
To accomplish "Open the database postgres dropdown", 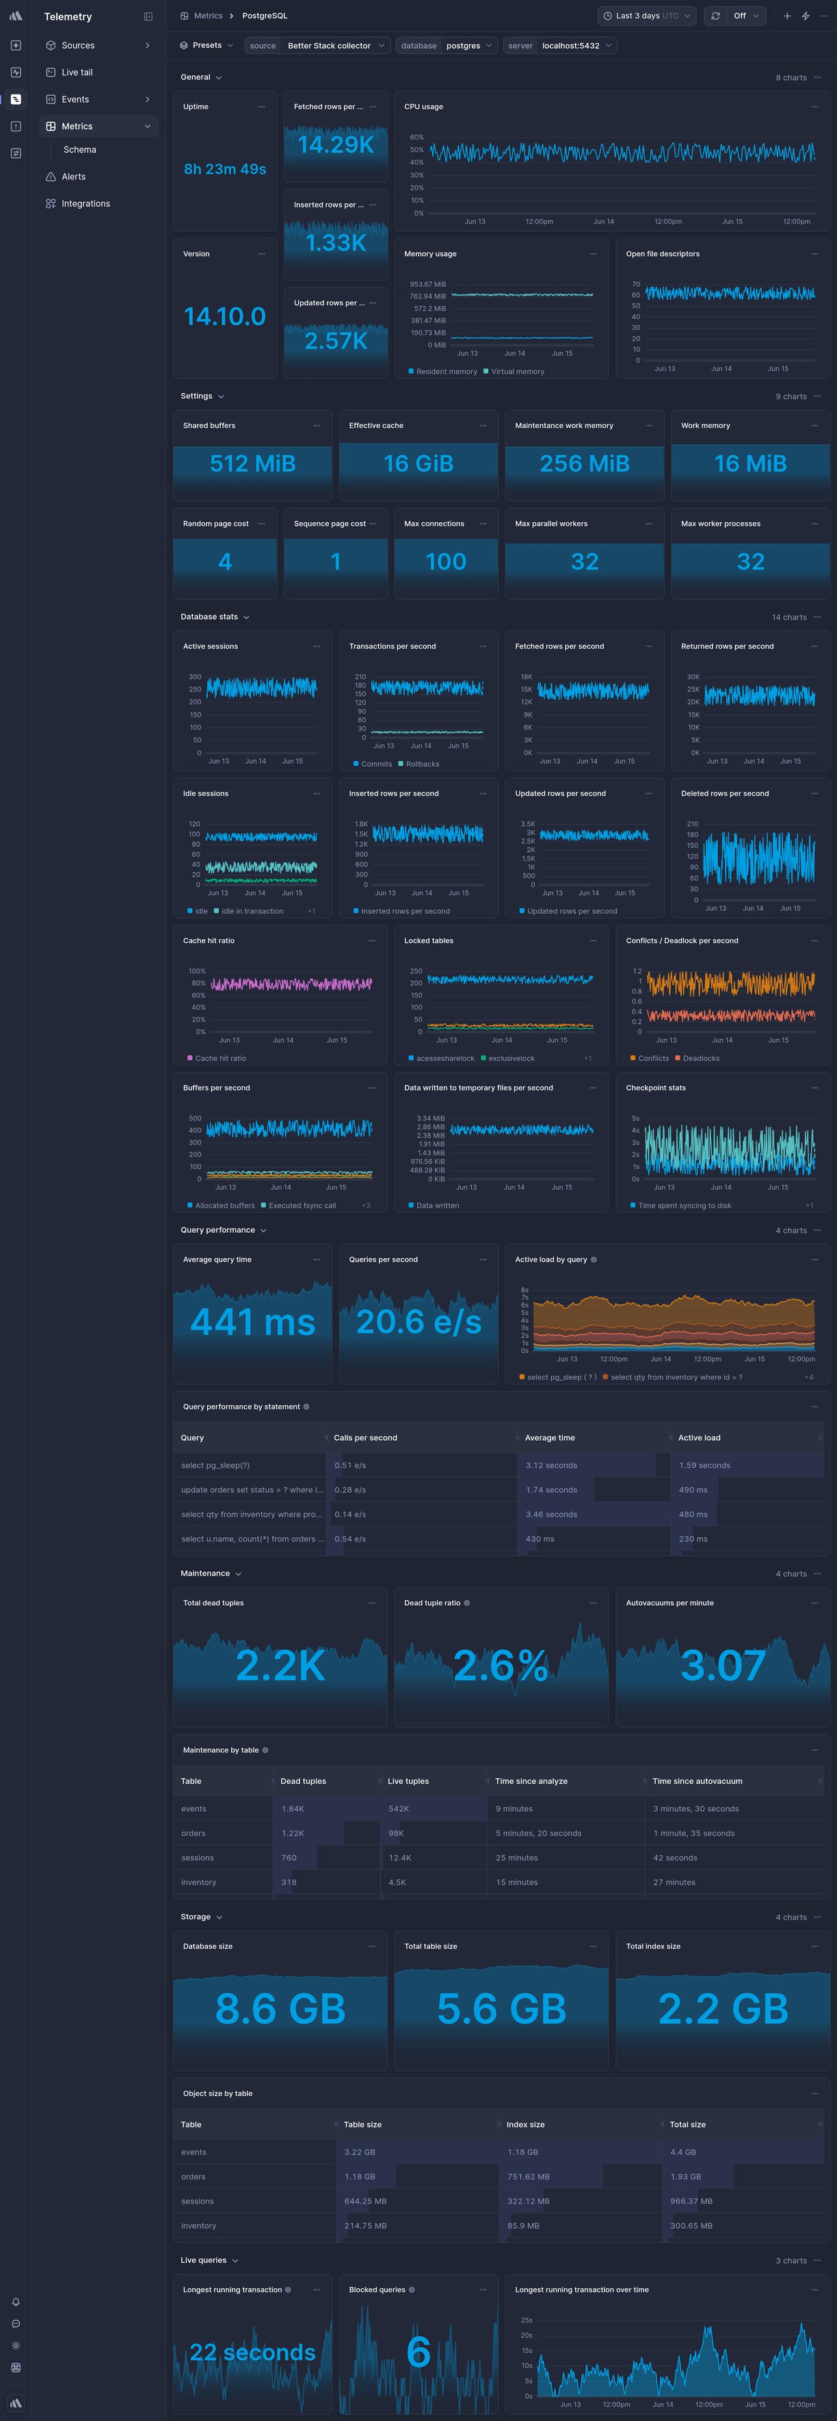I will (447, 45).
